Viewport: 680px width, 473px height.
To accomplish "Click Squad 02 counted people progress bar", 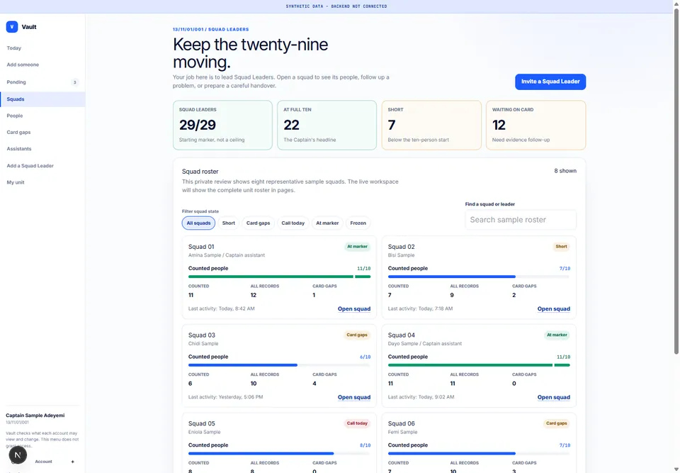I will (479, 277).
